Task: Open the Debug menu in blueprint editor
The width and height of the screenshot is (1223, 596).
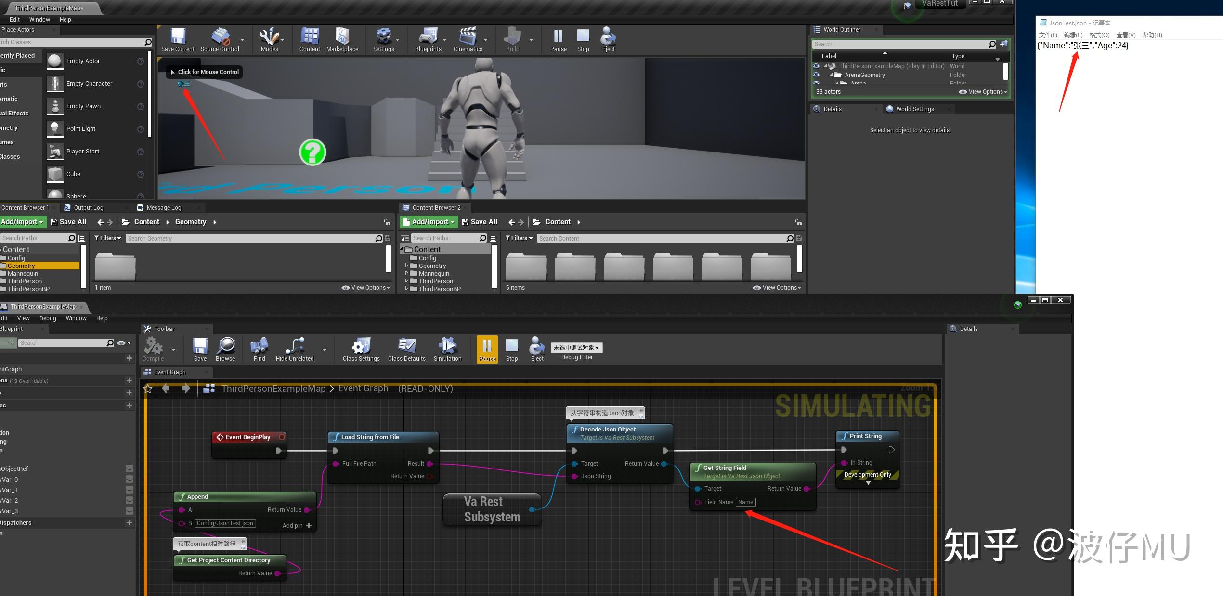Action: pos(48,318)
